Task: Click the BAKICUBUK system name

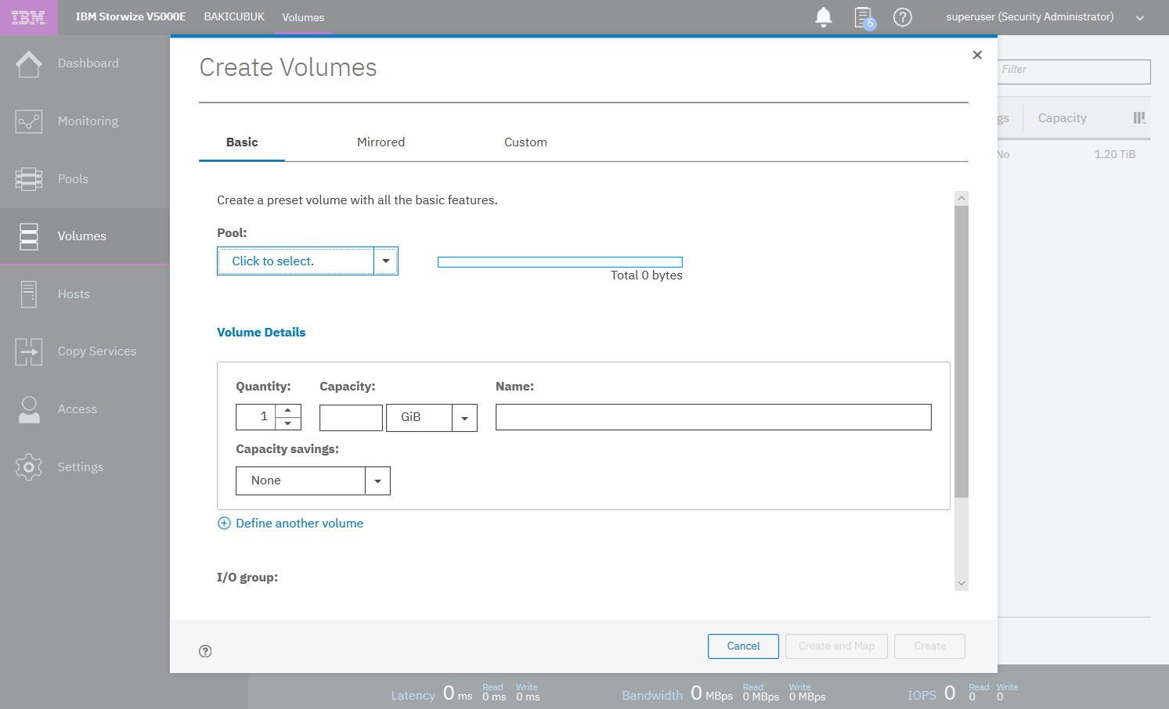Action: (x=234, y=16)
